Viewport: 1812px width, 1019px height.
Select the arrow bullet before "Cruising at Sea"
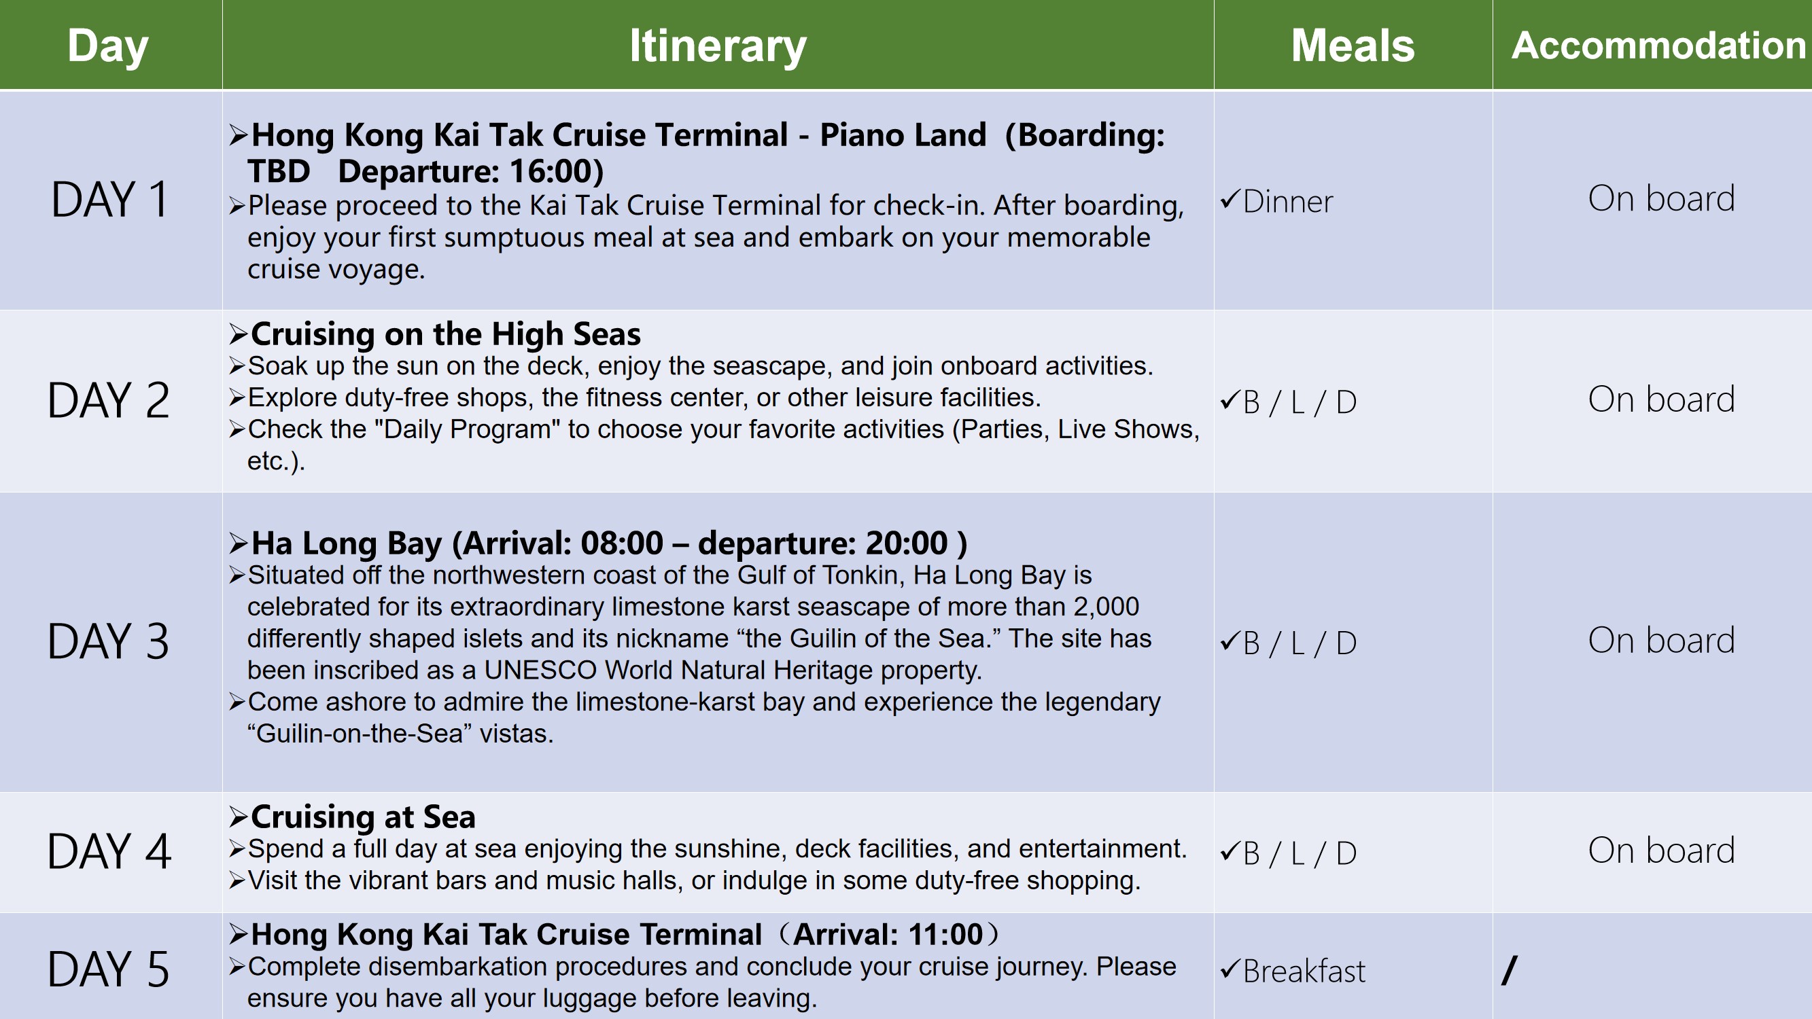pyautogui.click(x=239, y=817)
